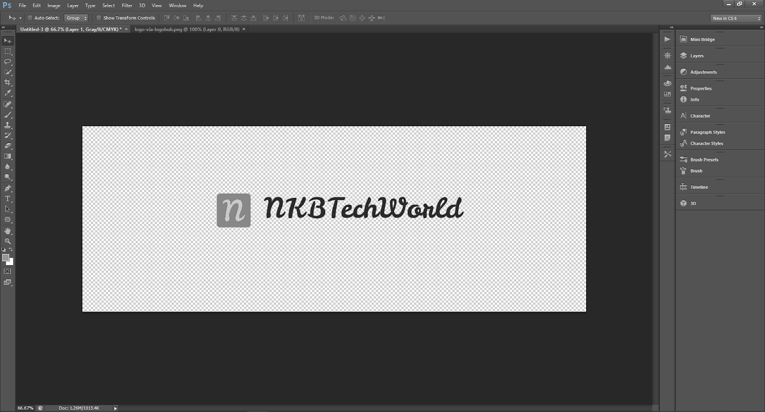This screenshot has height=412, width=765.
Task: Open the Actions play icon panel
Action: click(x=667, y=39)
